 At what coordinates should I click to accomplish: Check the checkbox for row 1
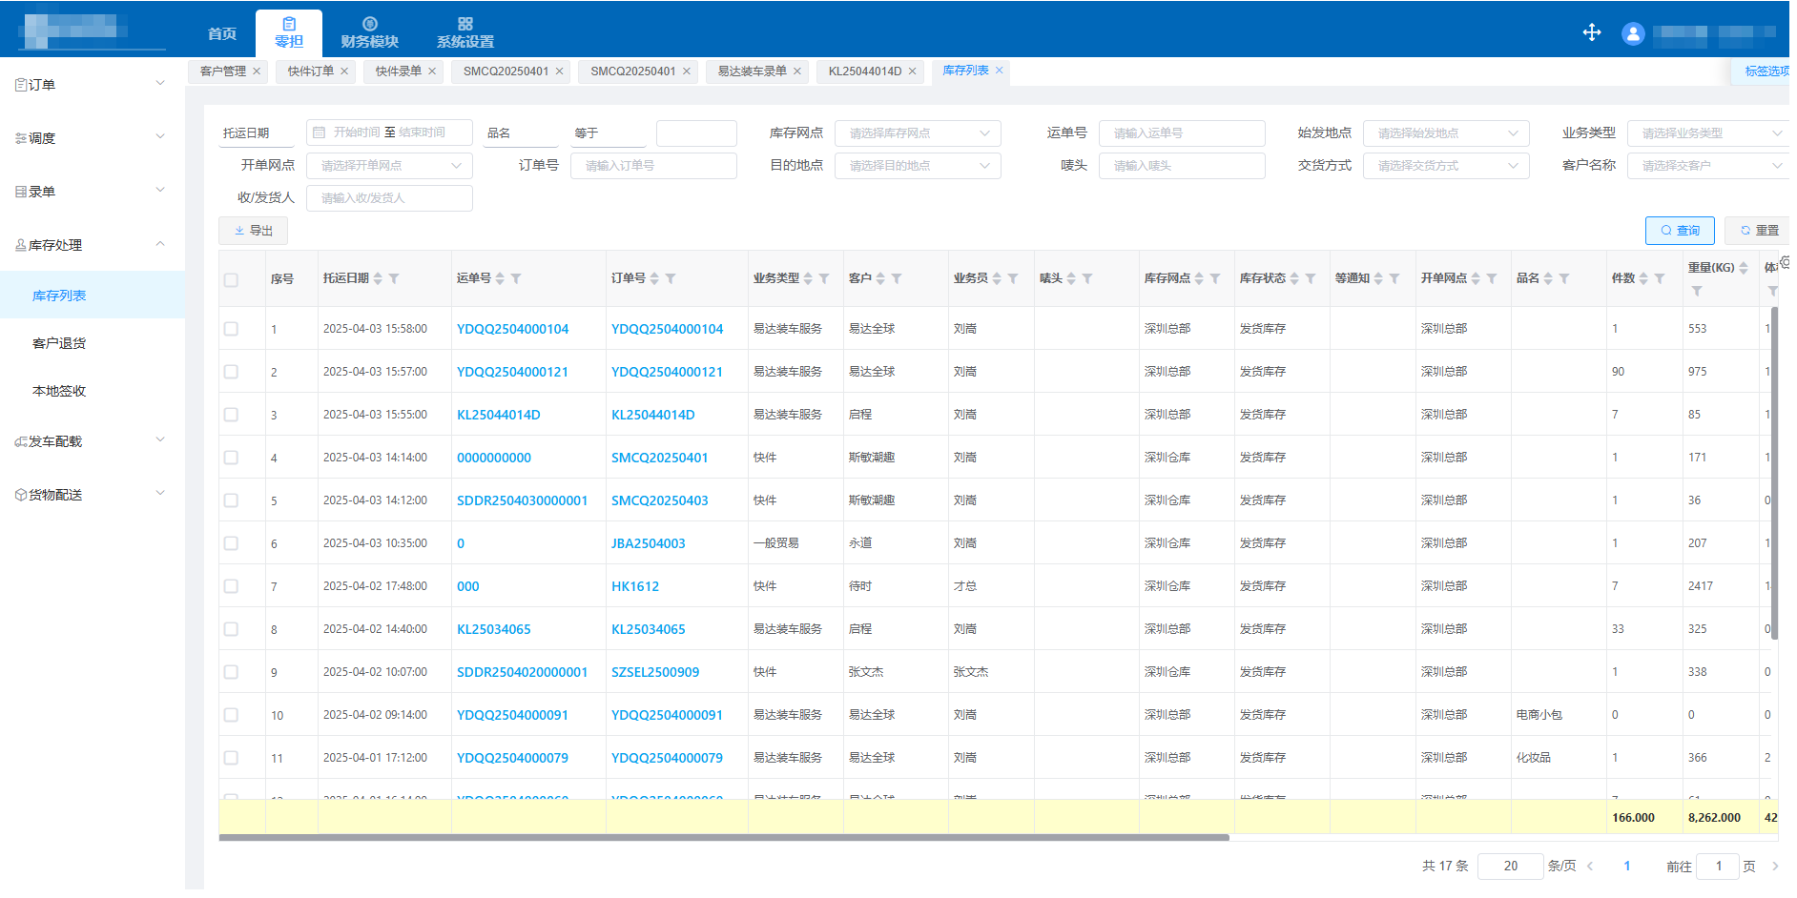[x=231, y=329]
